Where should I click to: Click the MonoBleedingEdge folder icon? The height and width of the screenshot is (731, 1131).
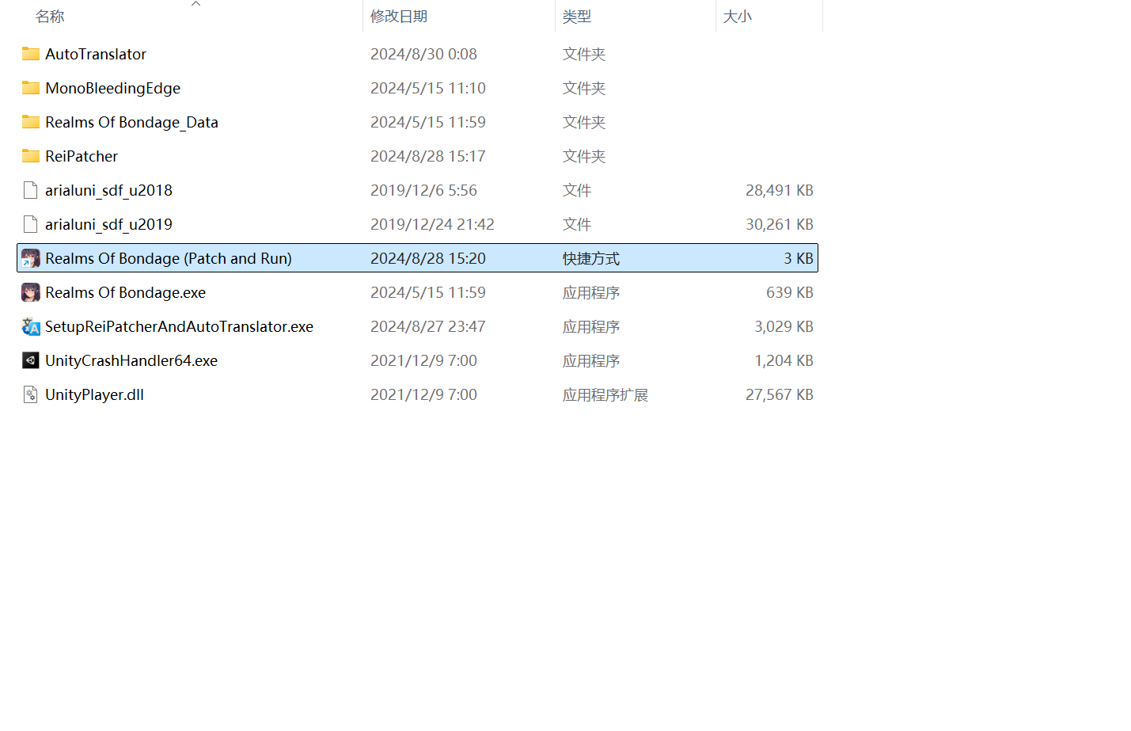[31, 88]
